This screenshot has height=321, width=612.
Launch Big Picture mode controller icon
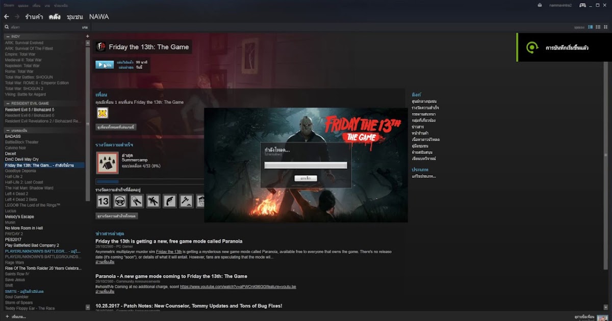coord(582,5)
